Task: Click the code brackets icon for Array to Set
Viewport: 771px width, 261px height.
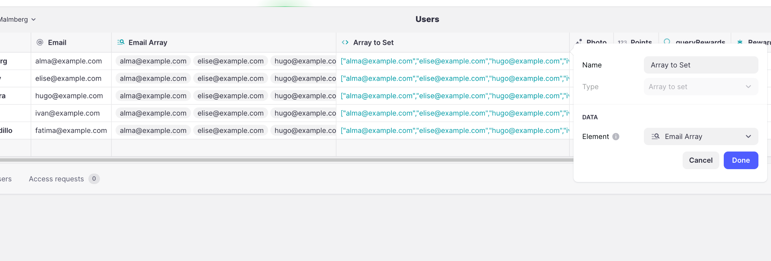Action: point(345,42)
